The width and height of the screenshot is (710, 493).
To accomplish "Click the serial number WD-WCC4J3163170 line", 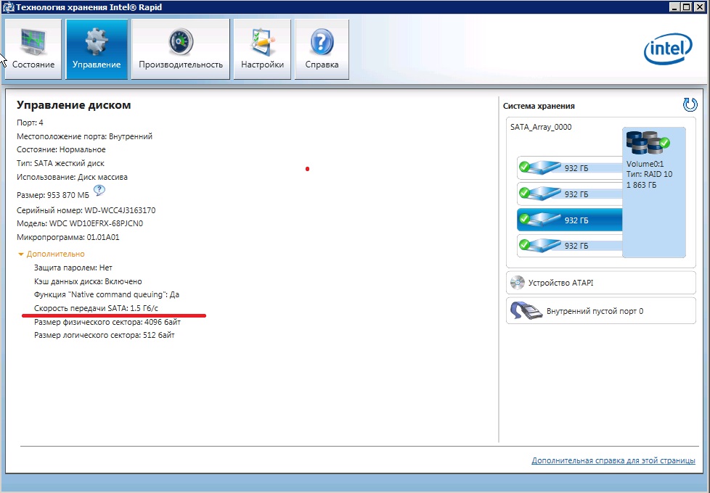I will (x=86, y=210).
